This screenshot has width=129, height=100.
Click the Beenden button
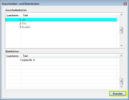pyautogui.click(x=118, y=94)
